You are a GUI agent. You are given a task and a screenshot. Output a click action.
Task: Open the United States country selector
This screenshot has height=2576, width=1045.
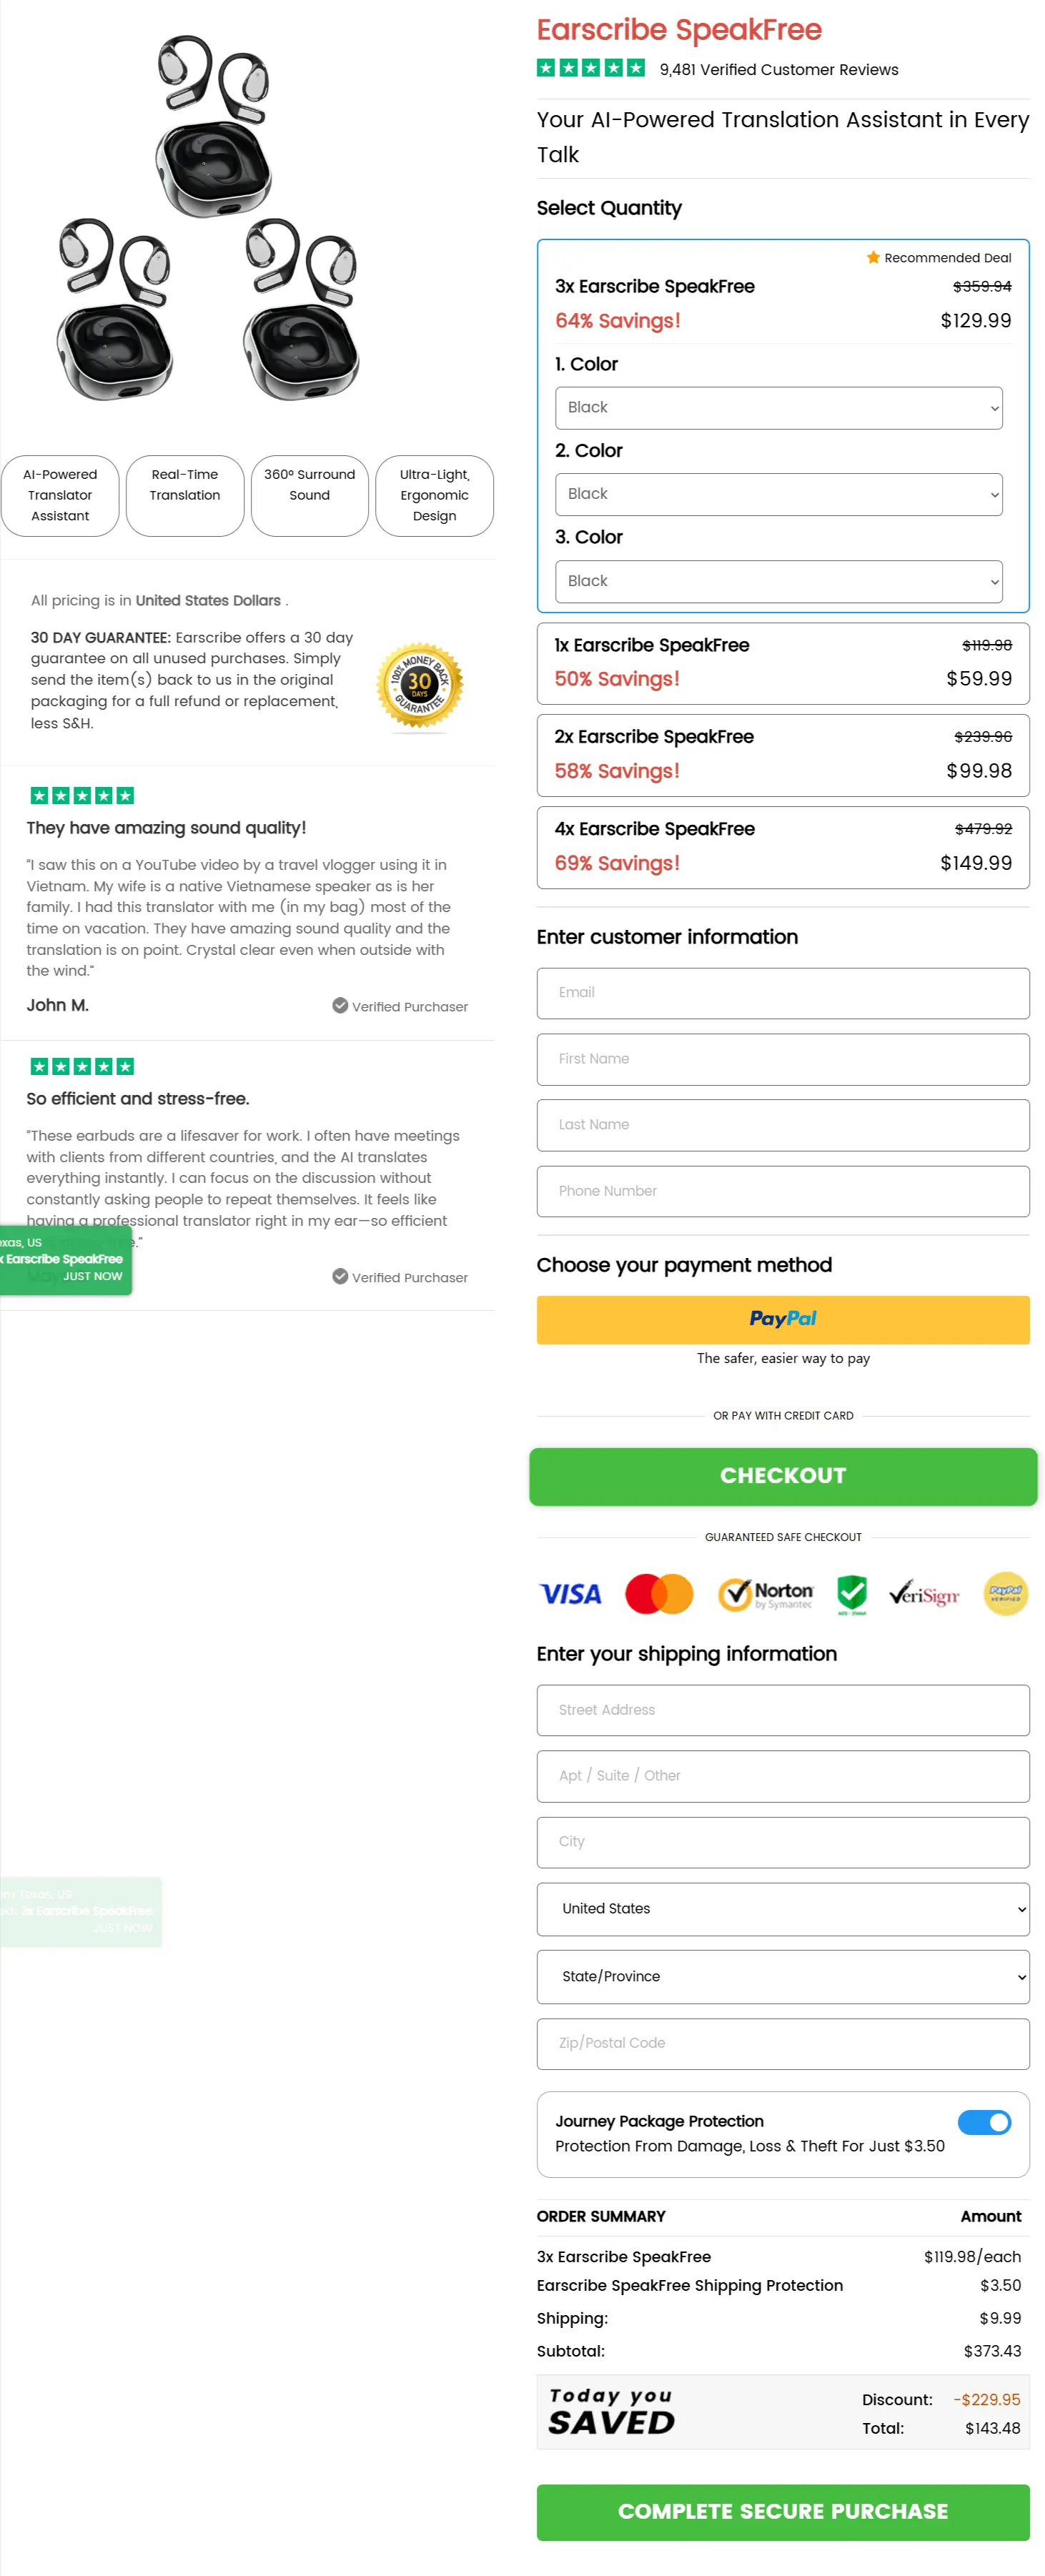pos(783,1909)
